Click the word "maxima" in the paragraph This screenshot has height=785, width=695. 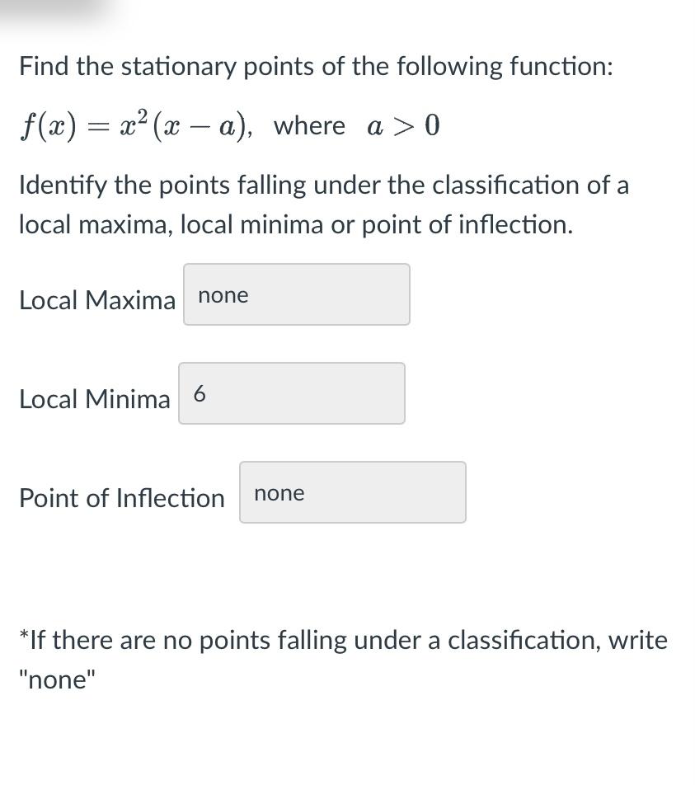pyautogui.click(x=117, y=223)
